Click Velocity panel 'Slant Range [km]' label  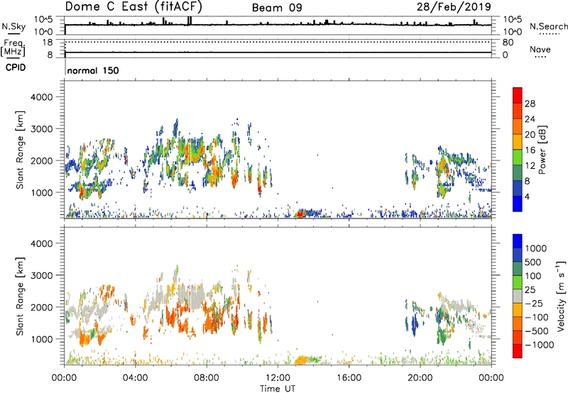pos(20,296)
